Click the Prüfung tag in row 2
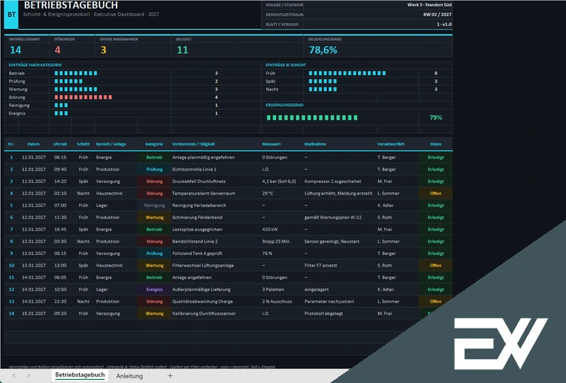 tap(154, 169)
